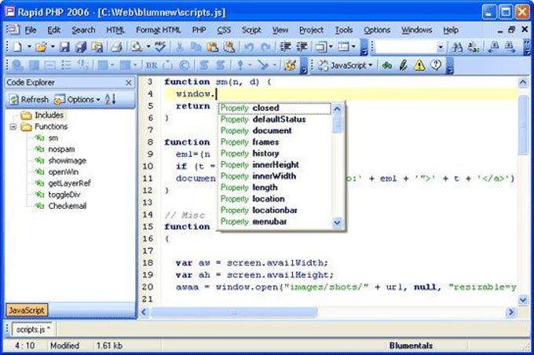The width and height of the screenshot is (534, 355).
Task: Select the toggleDiv function in tree
Action: pyautogui.click(x=64, y=195)
